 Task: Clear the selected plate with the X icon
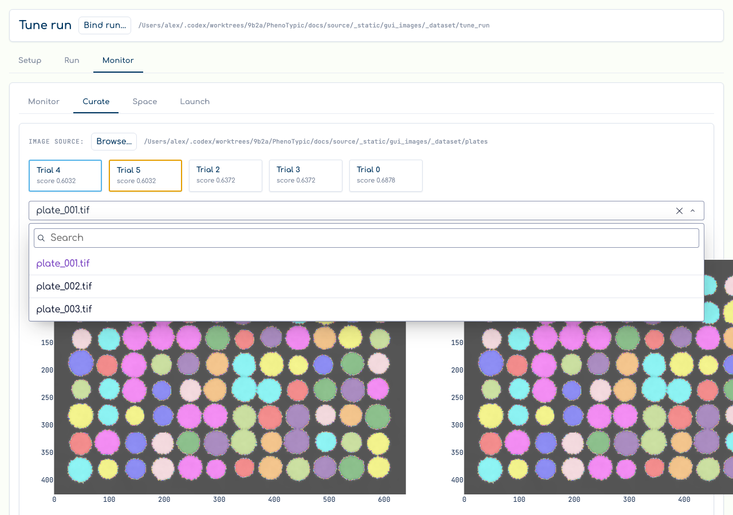679,211
